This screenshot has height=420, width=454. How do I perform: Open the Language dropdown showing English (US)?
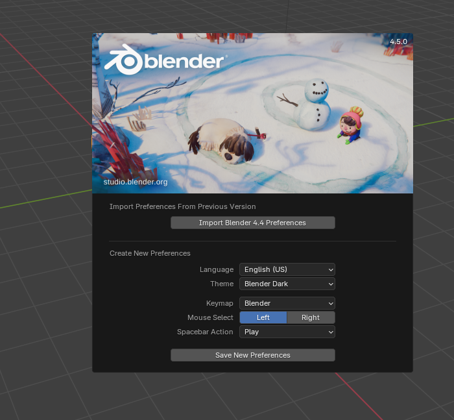[287, 269]
